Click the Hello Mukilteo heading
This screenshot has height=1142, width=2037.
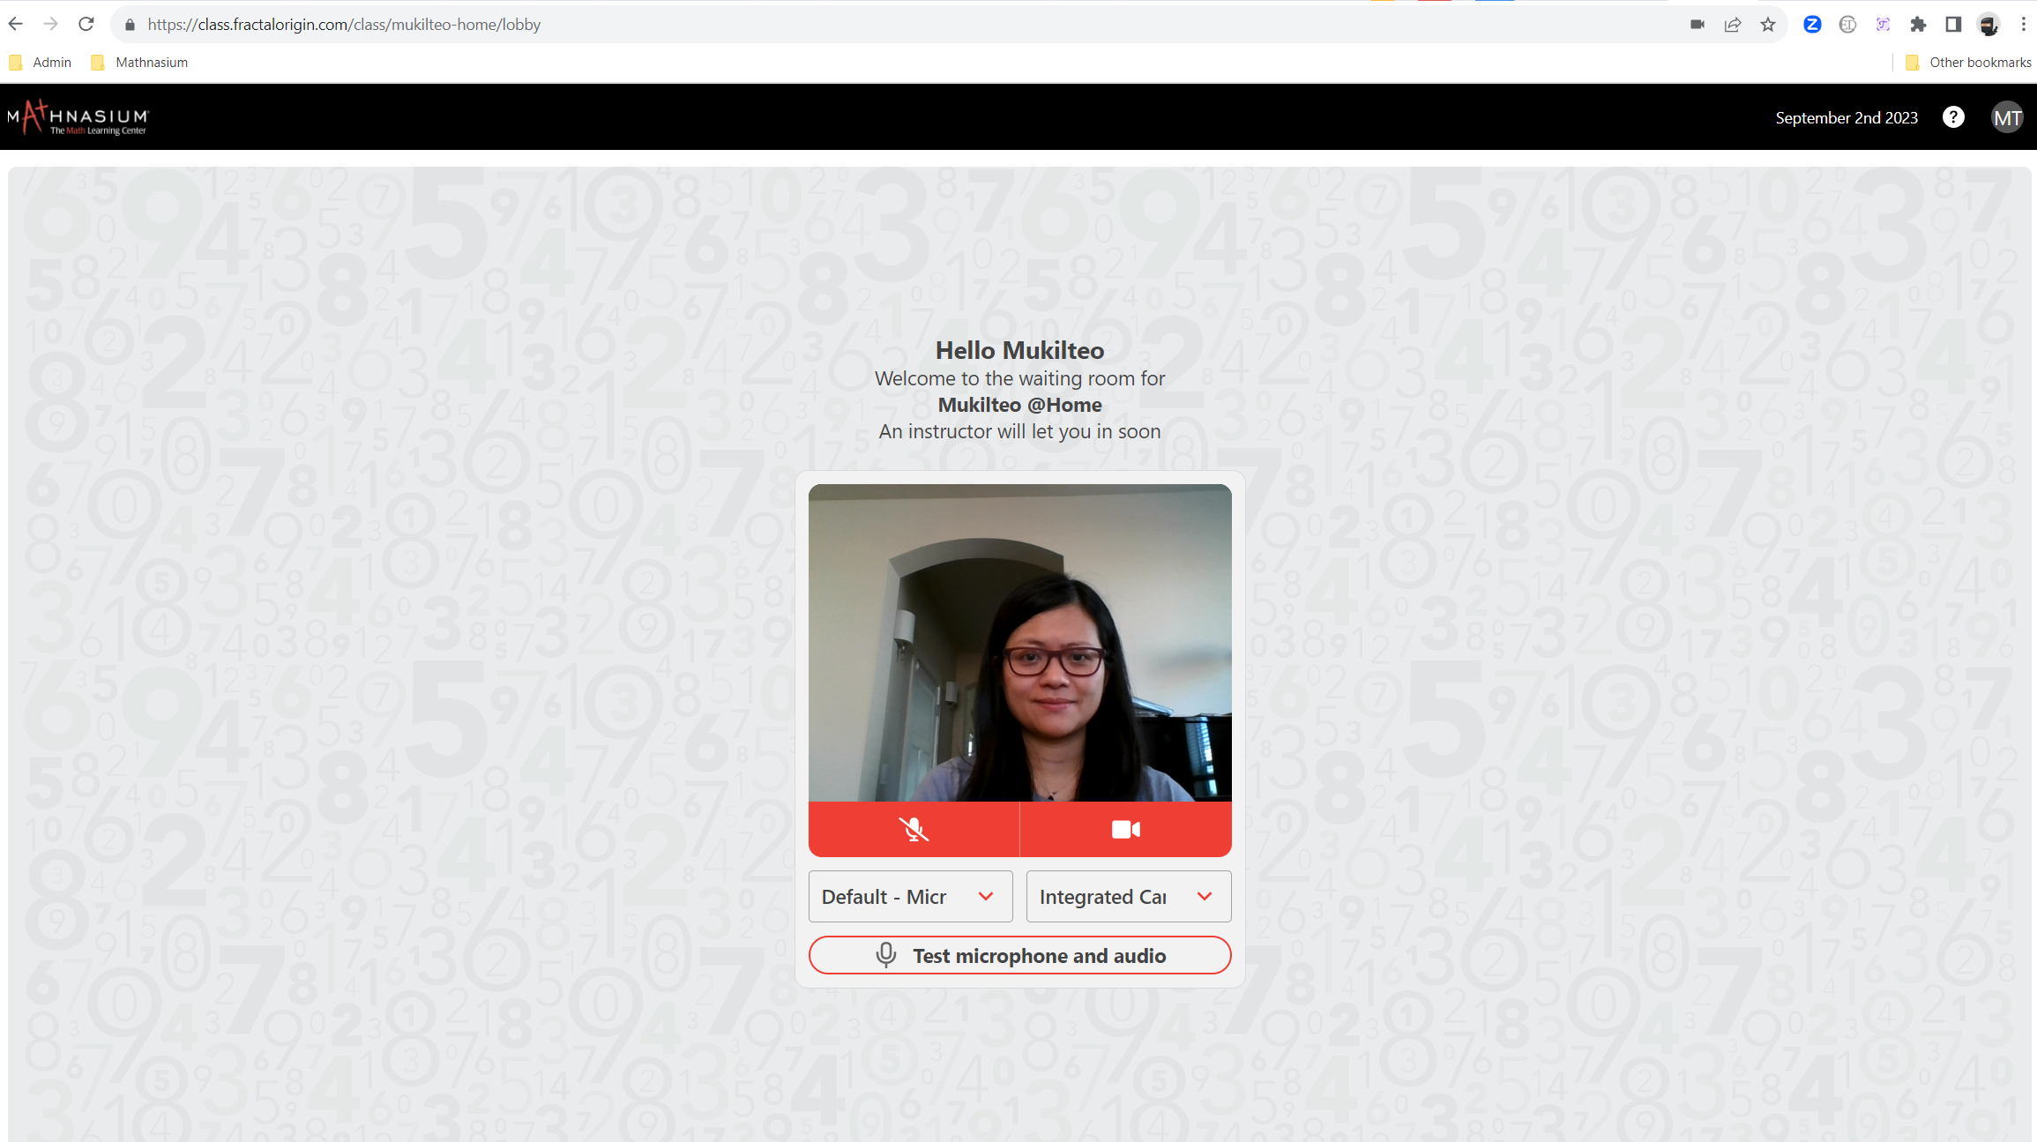click(x=1020, y=350)
